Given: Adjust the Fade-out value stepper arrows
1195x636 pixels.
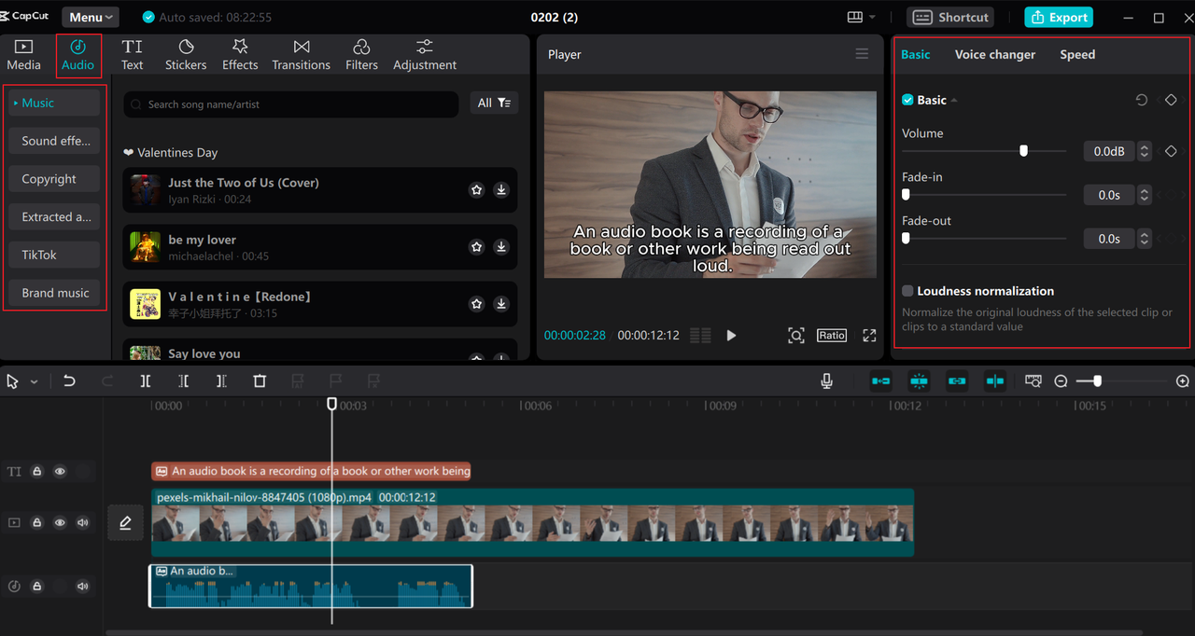Looking at the screenshot, I should (1145, 239).
